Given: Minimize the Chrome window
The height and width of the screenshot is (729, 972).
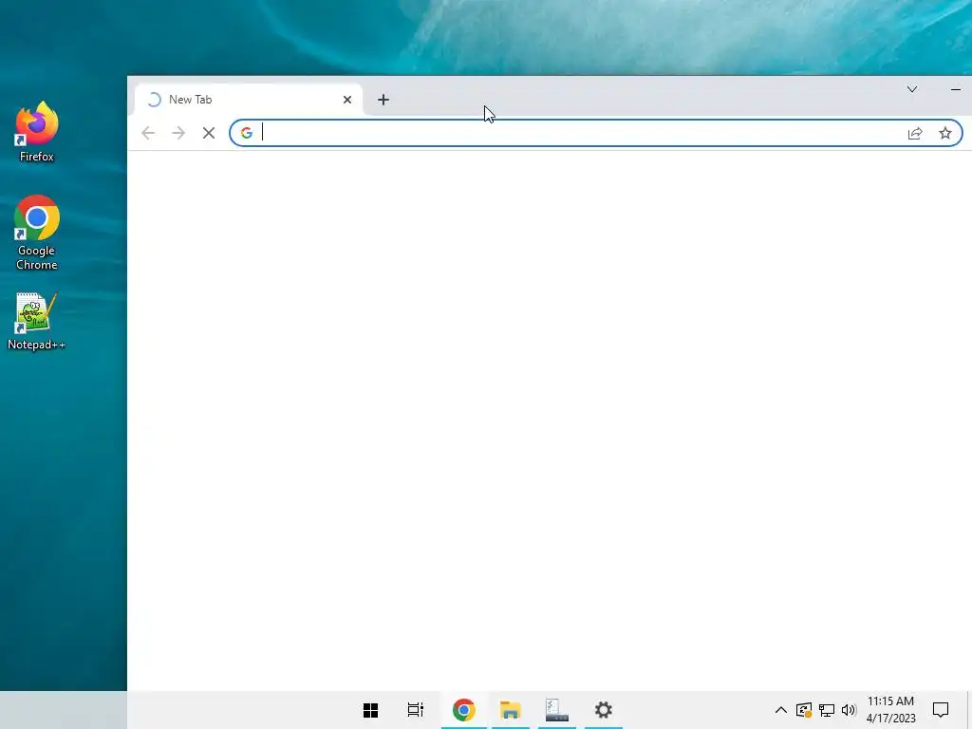Looking at the screenshot, I should coord(955,89).
